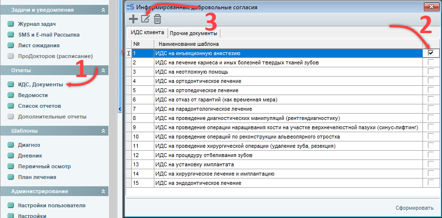Open SMS и E-mail Рассылка item

[x=48, y=35]
